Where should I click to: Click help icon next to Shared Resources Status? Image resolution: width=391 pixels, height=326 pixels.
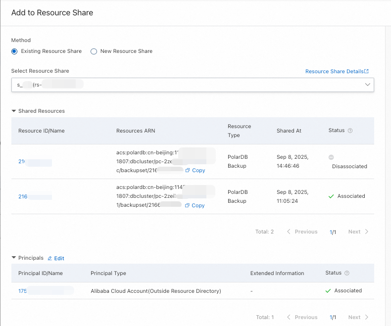coord(350,131)
